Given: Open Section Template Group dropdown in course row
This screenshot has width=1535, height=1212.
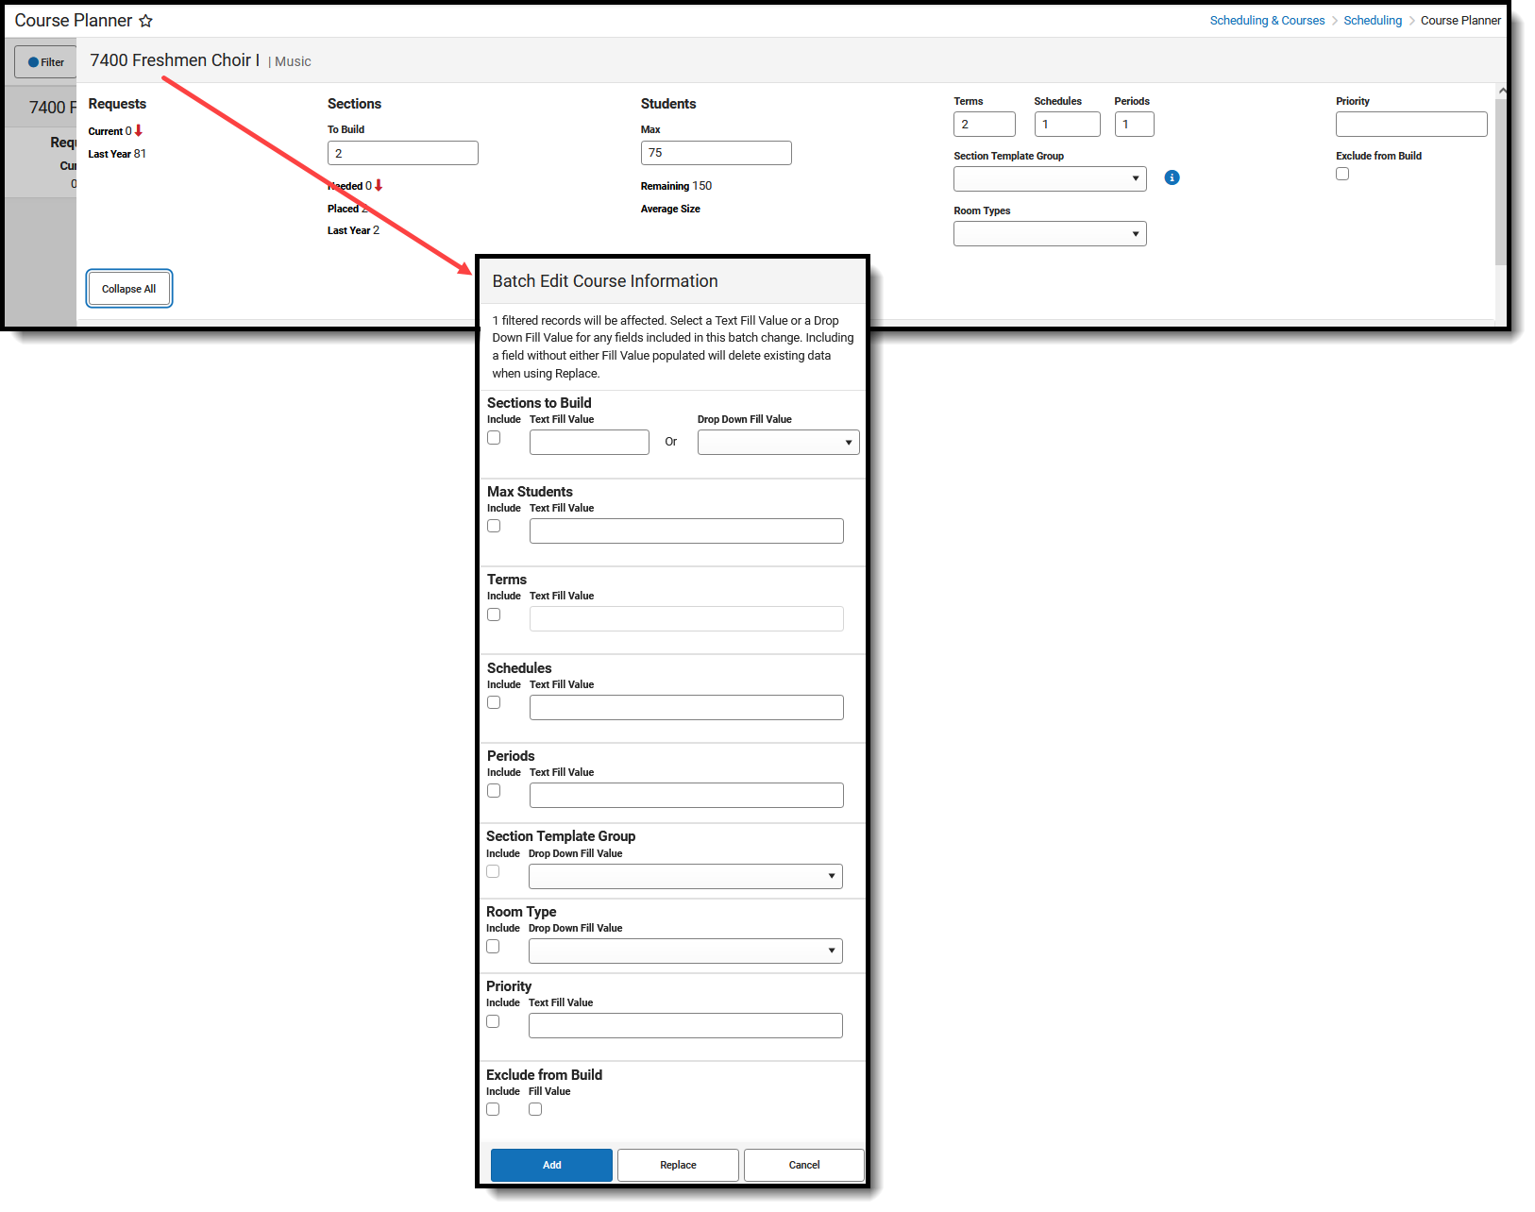Looking at the screenshot, I should [x=1050, y=178].
